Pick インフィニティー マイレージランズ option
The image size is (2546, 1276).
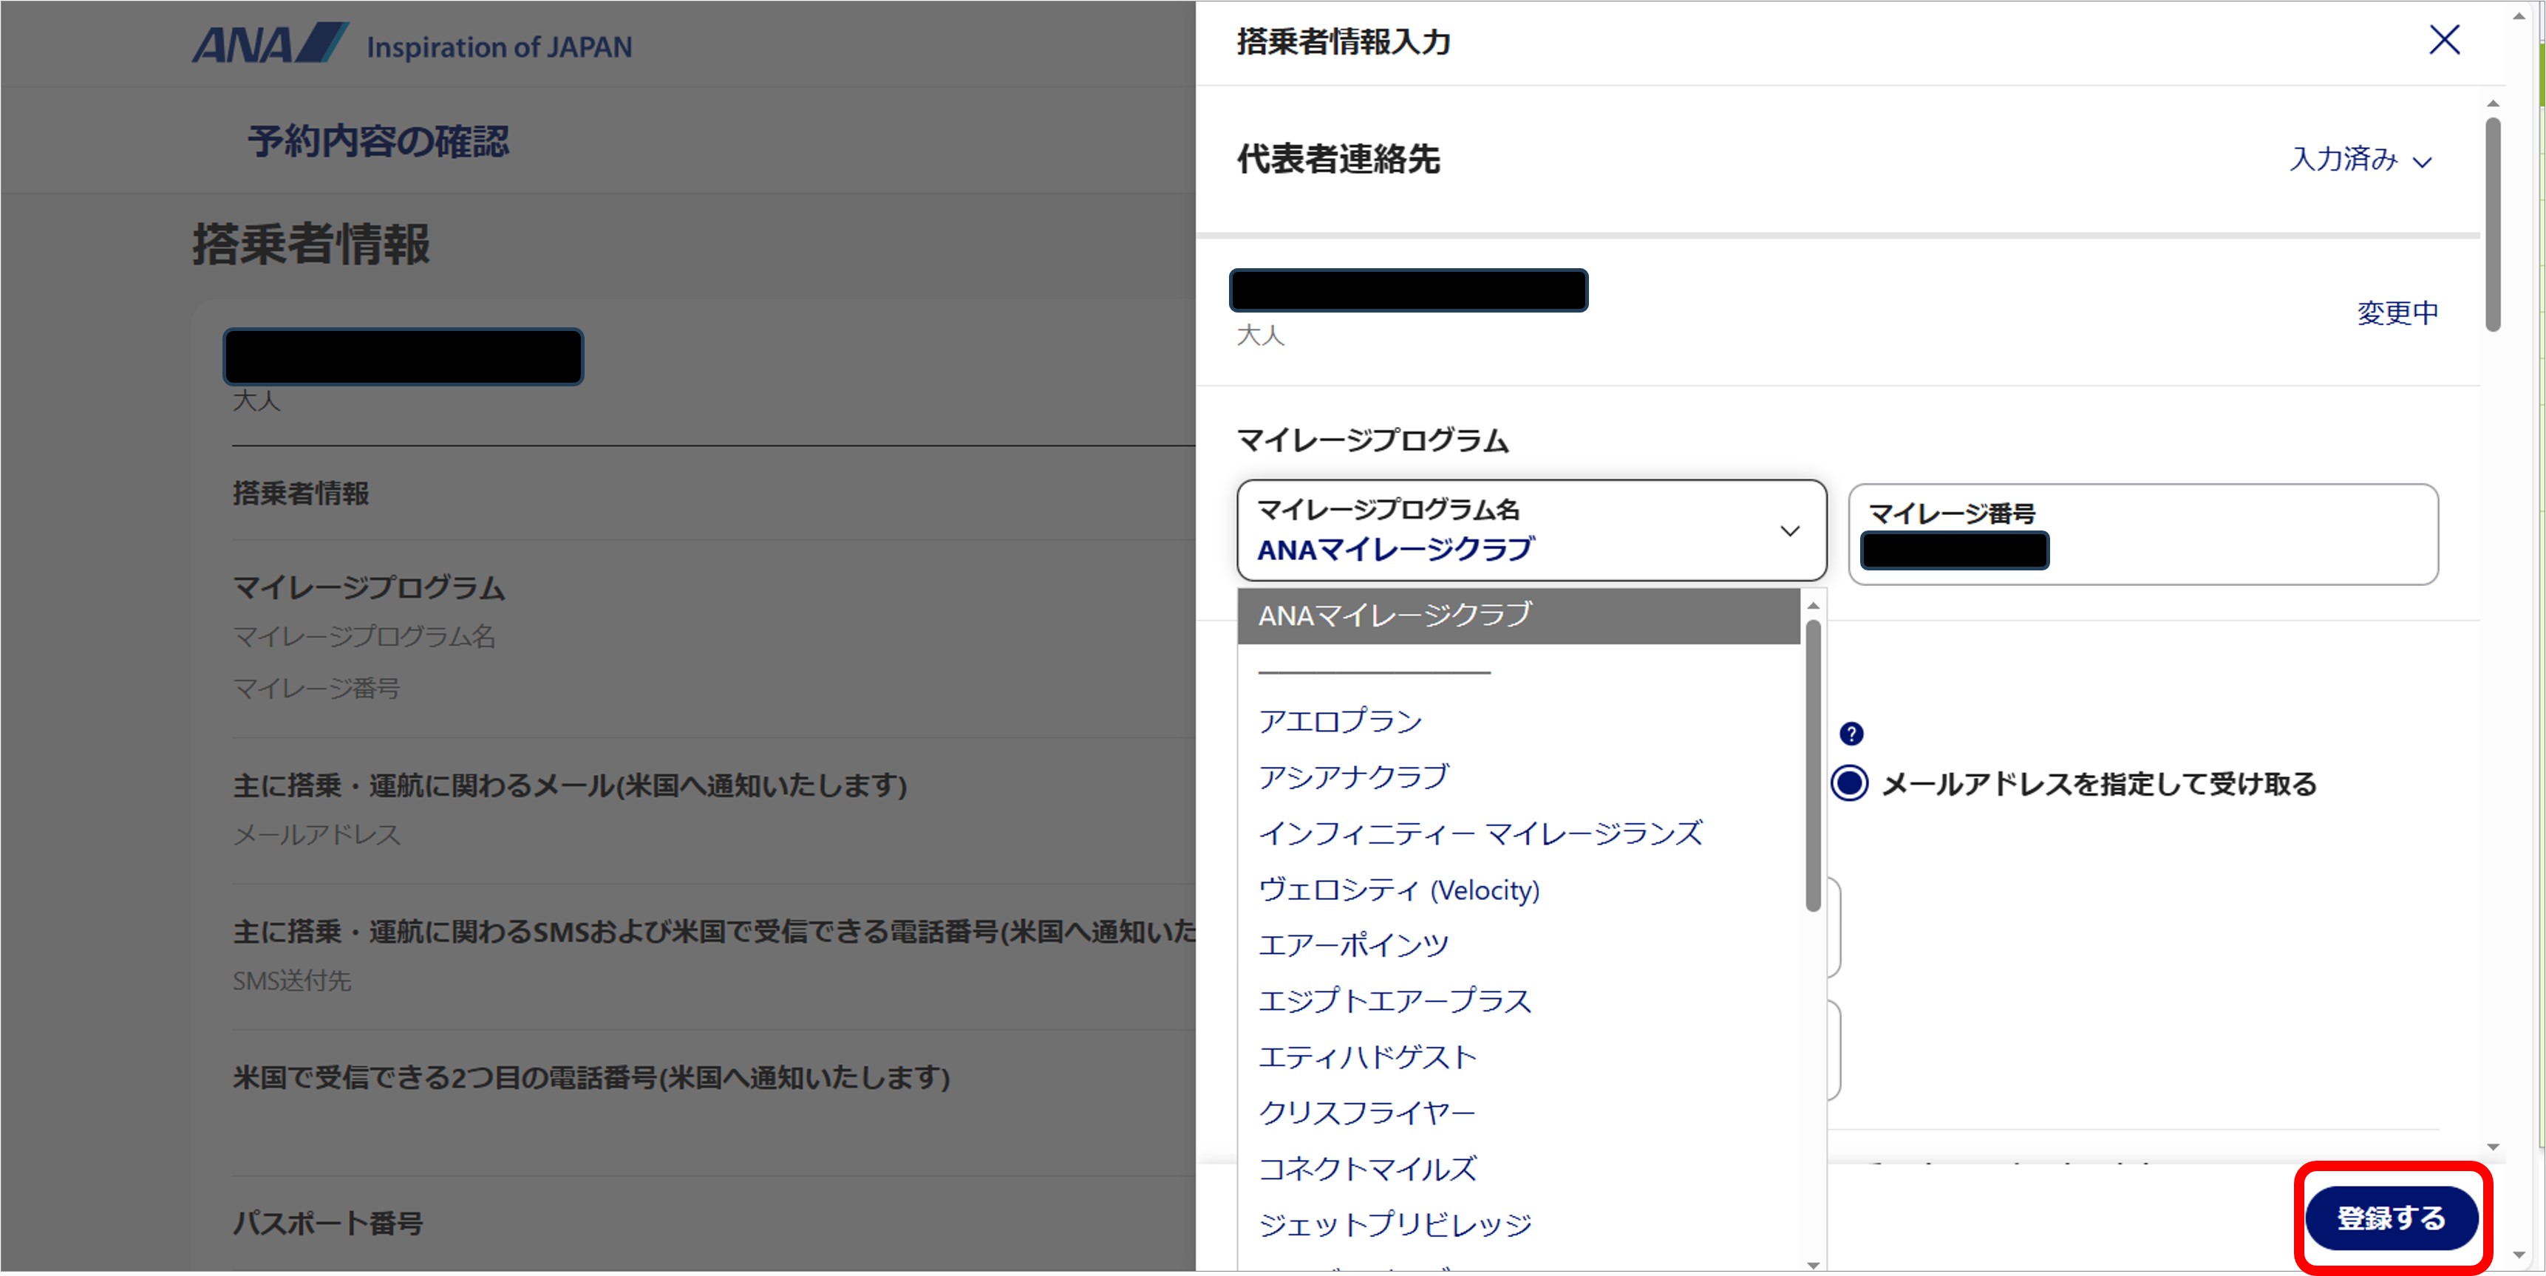[x=1480, y=833]
